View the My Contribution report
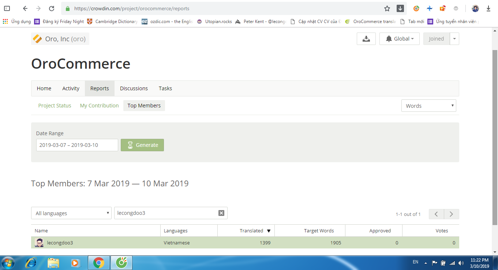This screenshot has height=270, width=498. 99,106
